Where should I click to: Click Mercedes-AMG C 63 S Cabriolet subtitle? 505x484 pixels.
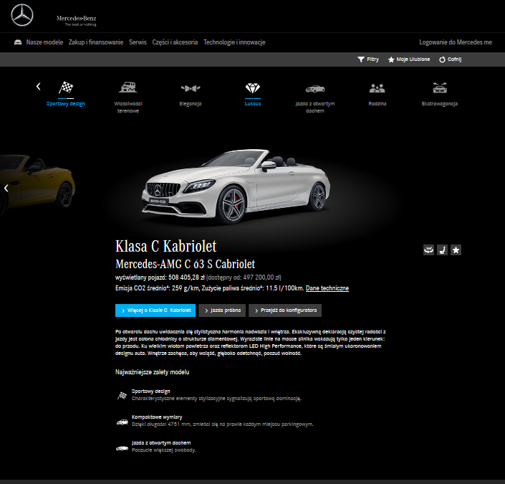click(186, 264)
